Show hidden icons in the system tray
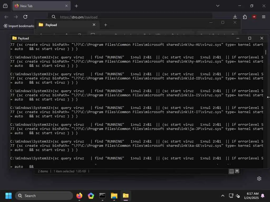270x202 pixels. click(223, 196)
